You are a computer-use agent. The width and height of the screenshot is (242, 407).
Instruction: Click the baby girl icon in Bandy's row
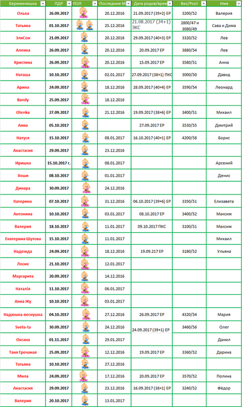pos(85,100)
